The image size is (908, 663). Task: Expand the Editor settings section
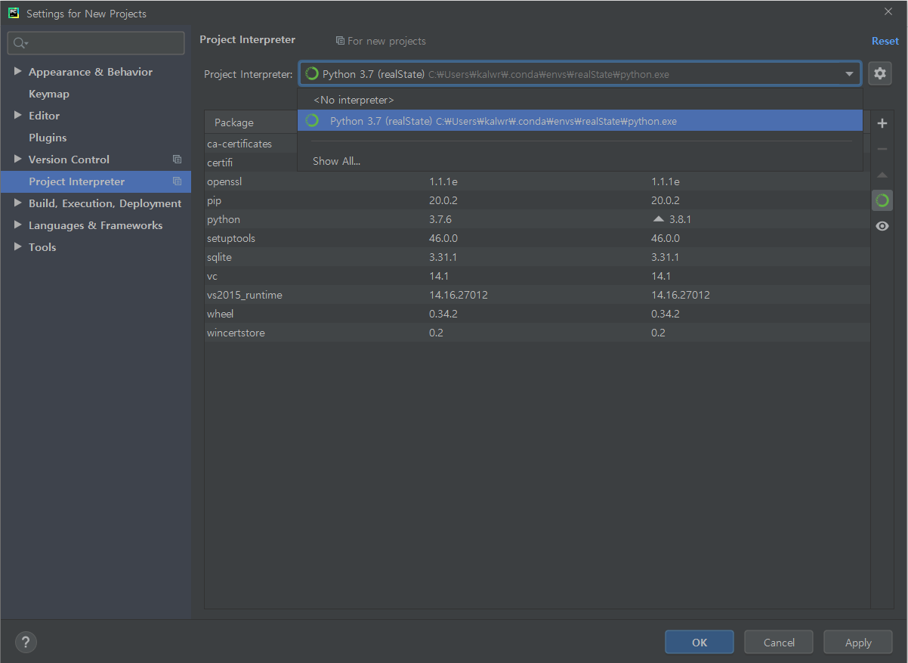click(x=18, y=116)
